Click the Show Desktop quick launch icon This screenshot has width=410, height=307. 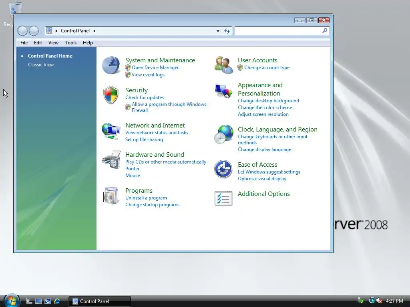pyautogui.click(x=38, y=301)
